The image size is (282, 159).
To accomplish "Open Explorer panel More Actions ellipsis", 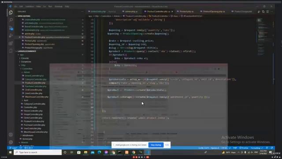I will pos(82,11).
